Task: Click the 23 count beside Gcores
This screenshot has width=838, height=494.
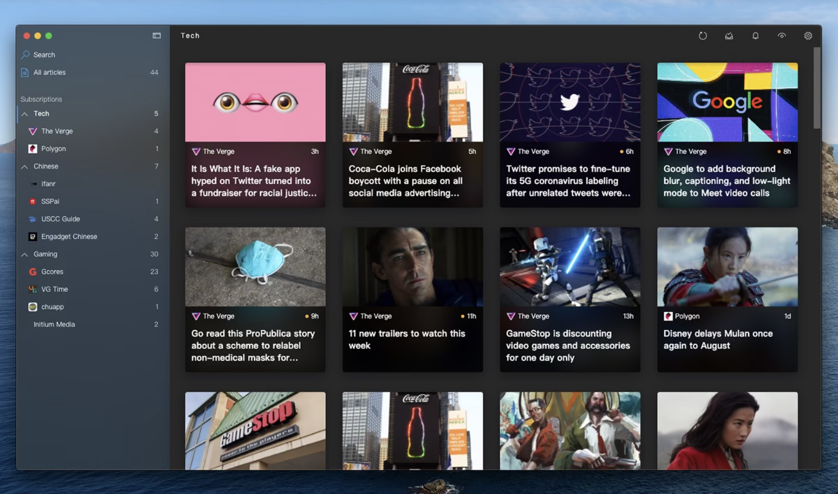Action: [154, 272]
